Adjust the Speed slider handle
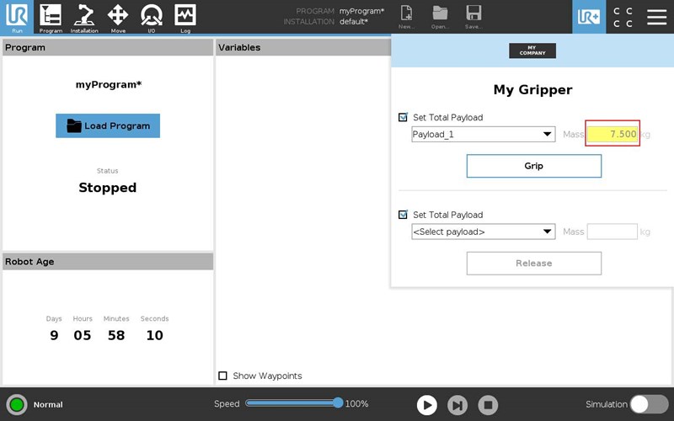The height and width of the screenshot is (421, 674). coord(338,403)
